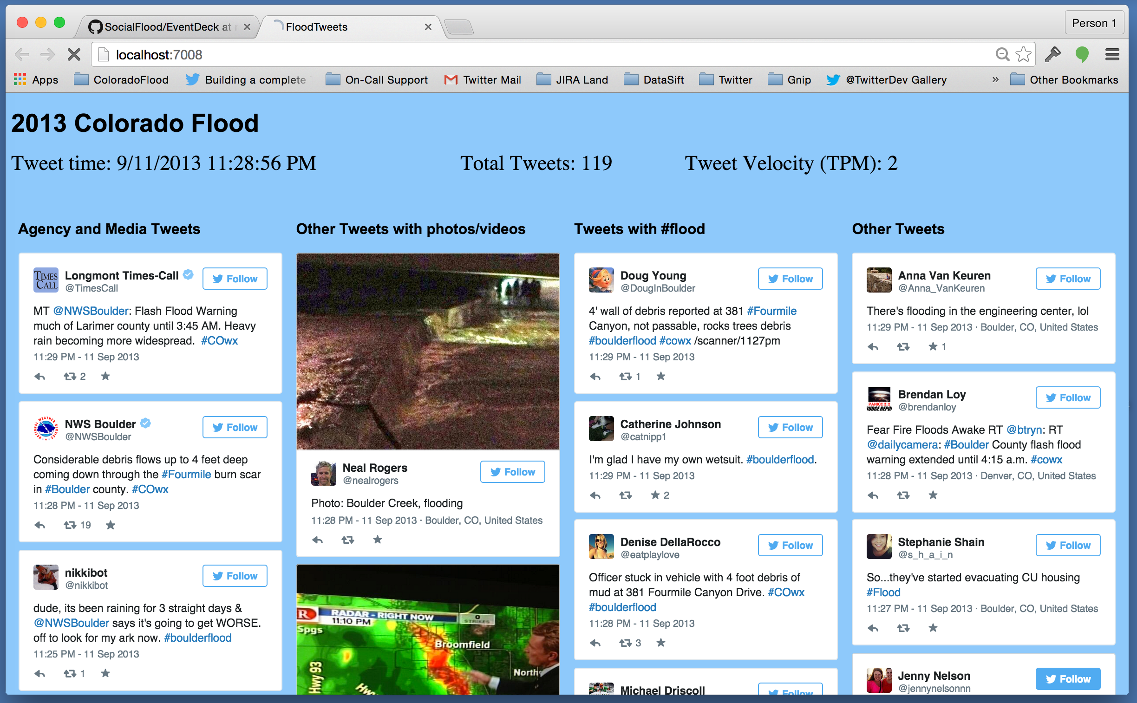Image resolution: width=1137 pixels, height=703 pixels.
Task: Open the #boulderflood hashtag in Catherine's tweet
Action: tap(780, 459)
